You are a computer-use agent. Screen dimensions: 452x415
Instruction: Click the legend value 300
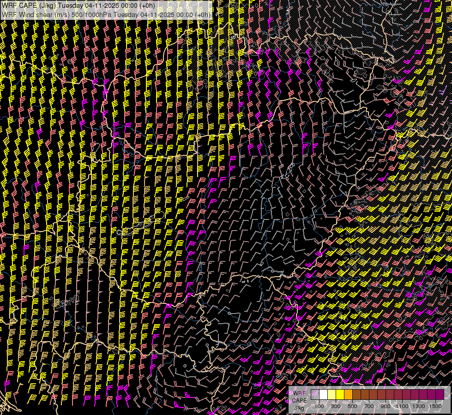[336, 406]
